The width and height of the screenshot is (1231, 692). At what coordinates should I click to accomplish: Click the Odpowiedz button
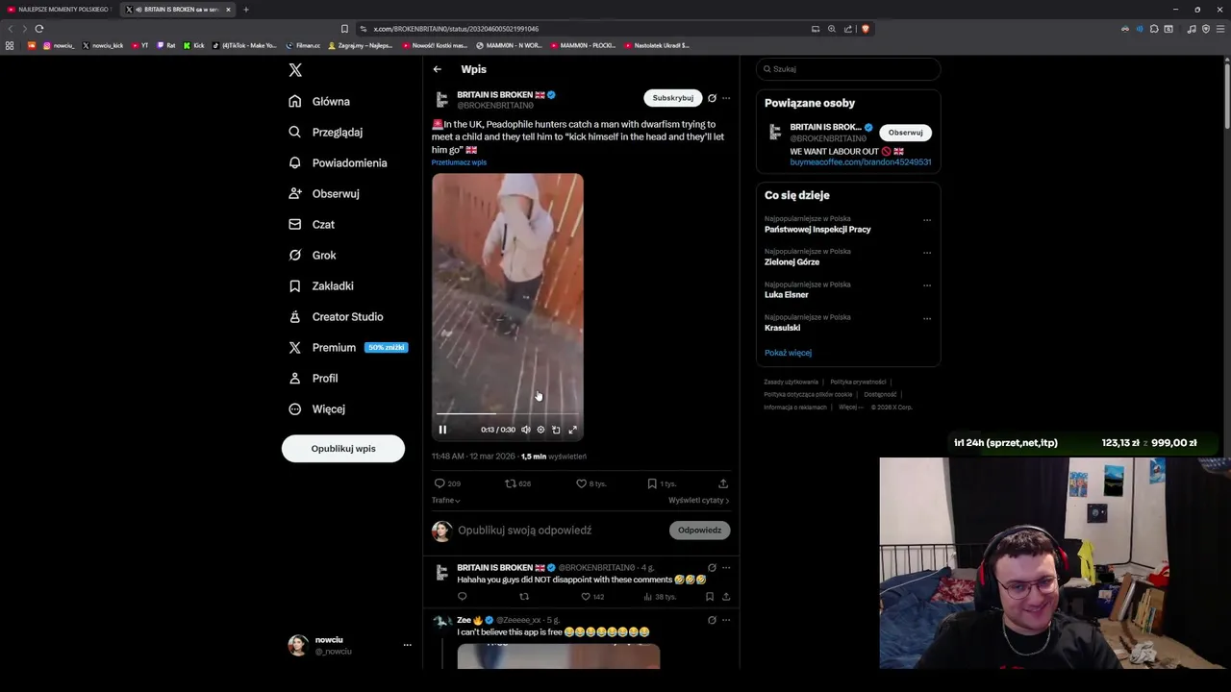(699, 531)
